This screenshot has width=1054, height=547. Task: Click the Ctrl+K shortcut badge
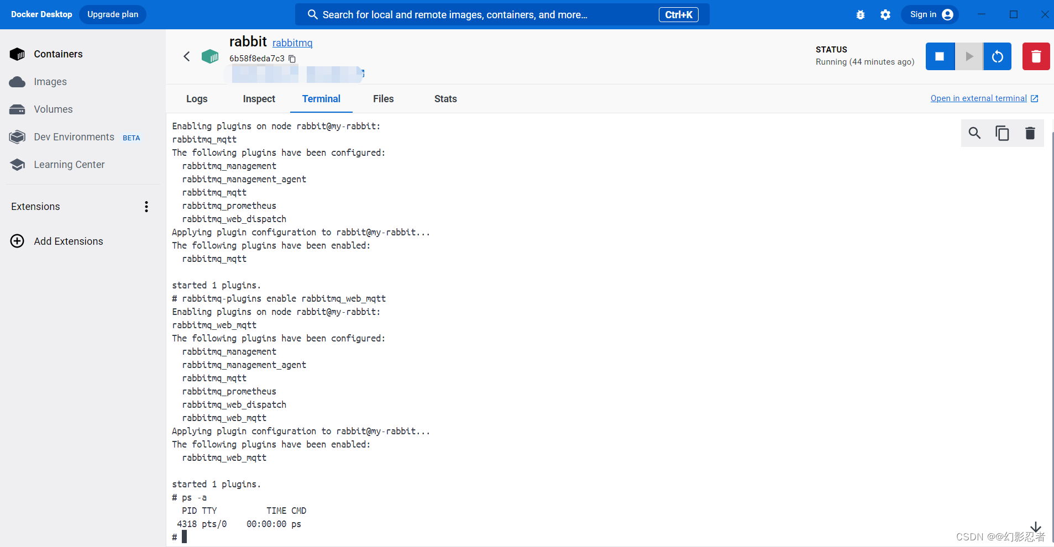pos(679,15)
